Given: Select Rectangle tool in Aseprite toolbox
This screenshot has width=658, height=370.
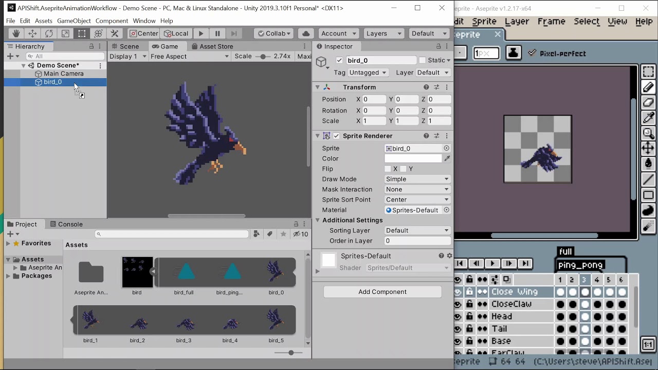Looking at the screenshot, I should (648, 195).
